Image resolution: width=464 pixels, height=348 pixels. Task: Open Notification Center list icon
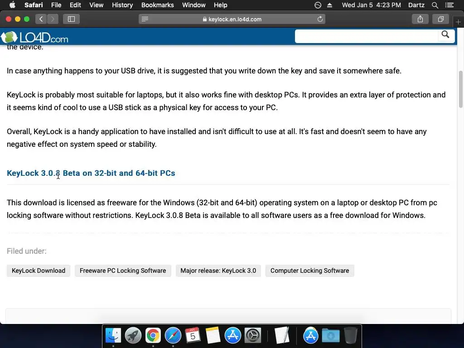click(x=449, y=5)
